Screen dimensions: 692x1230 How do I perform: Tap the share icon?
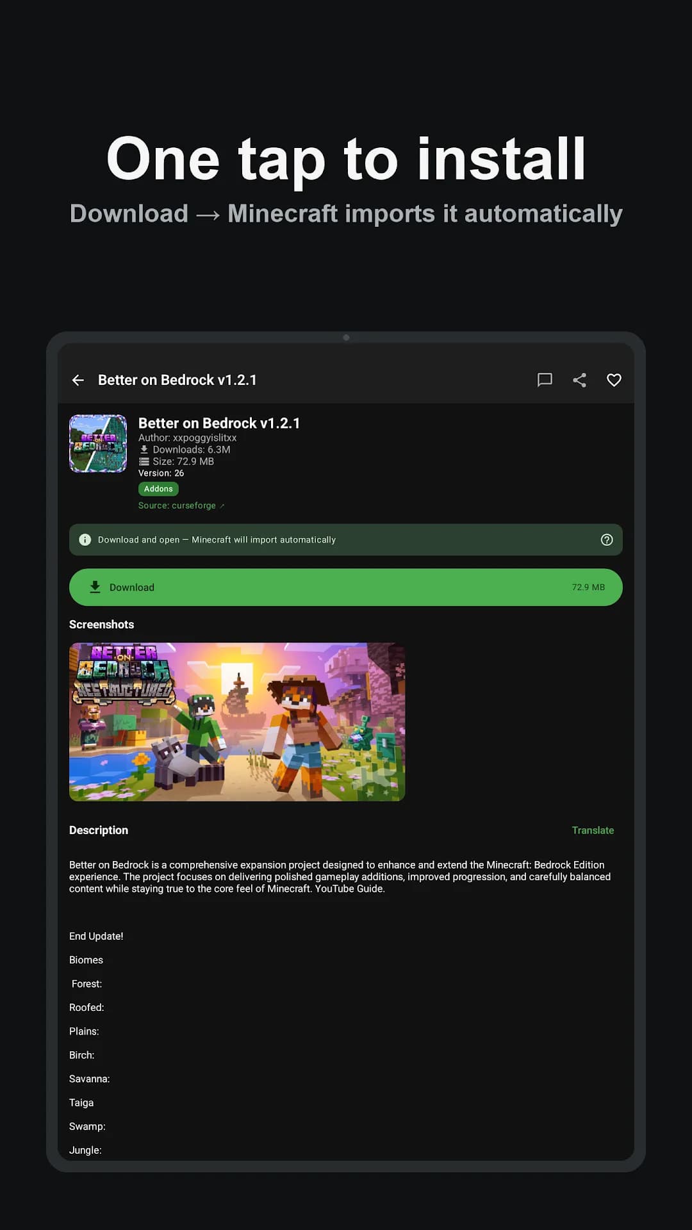tap(579, 380)
